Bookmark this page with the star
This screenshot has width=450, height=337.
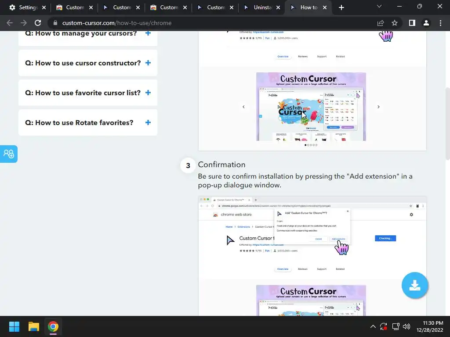pos(395,23)
